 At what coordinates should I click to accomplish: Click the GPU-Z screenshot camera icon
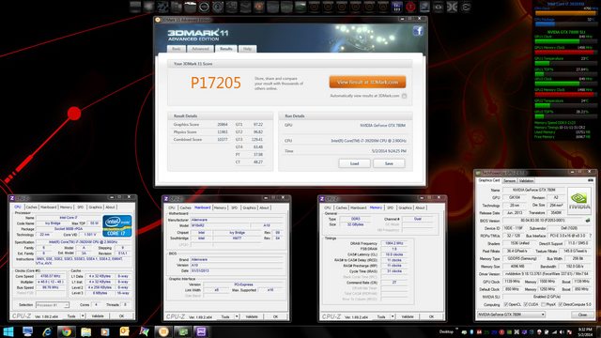(x=591, y=180)
